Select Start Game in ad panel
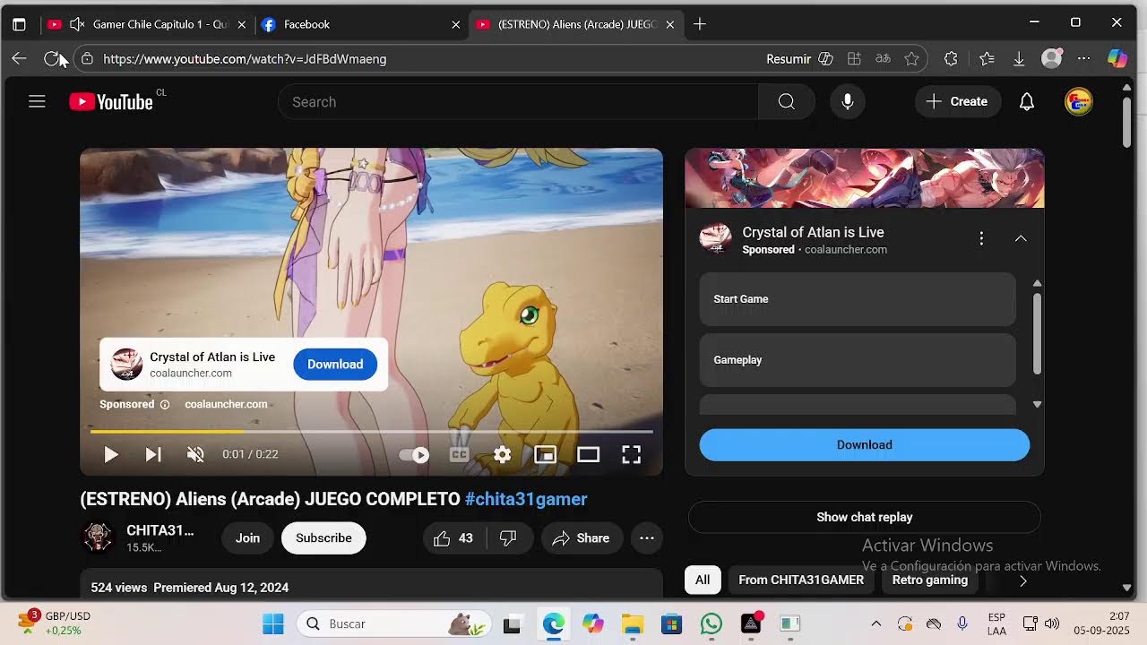This screenshot has height=645, width=1147. pos(858,299)
